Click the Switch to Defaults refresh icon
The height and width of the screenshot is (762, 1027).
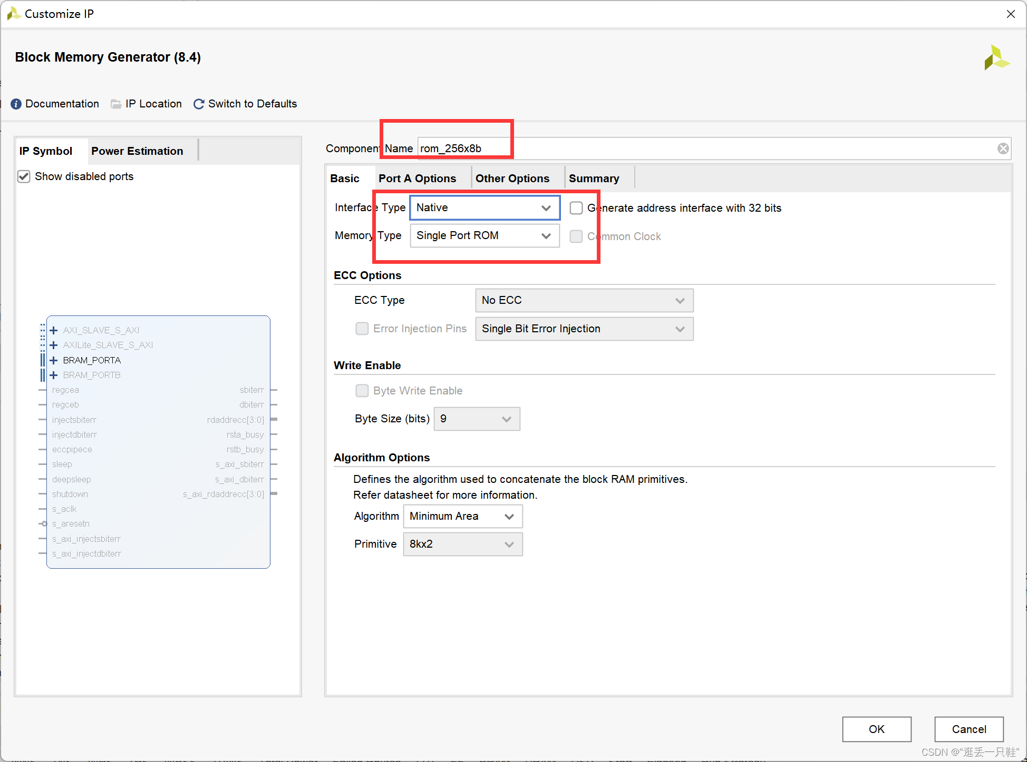pos(199,104)
